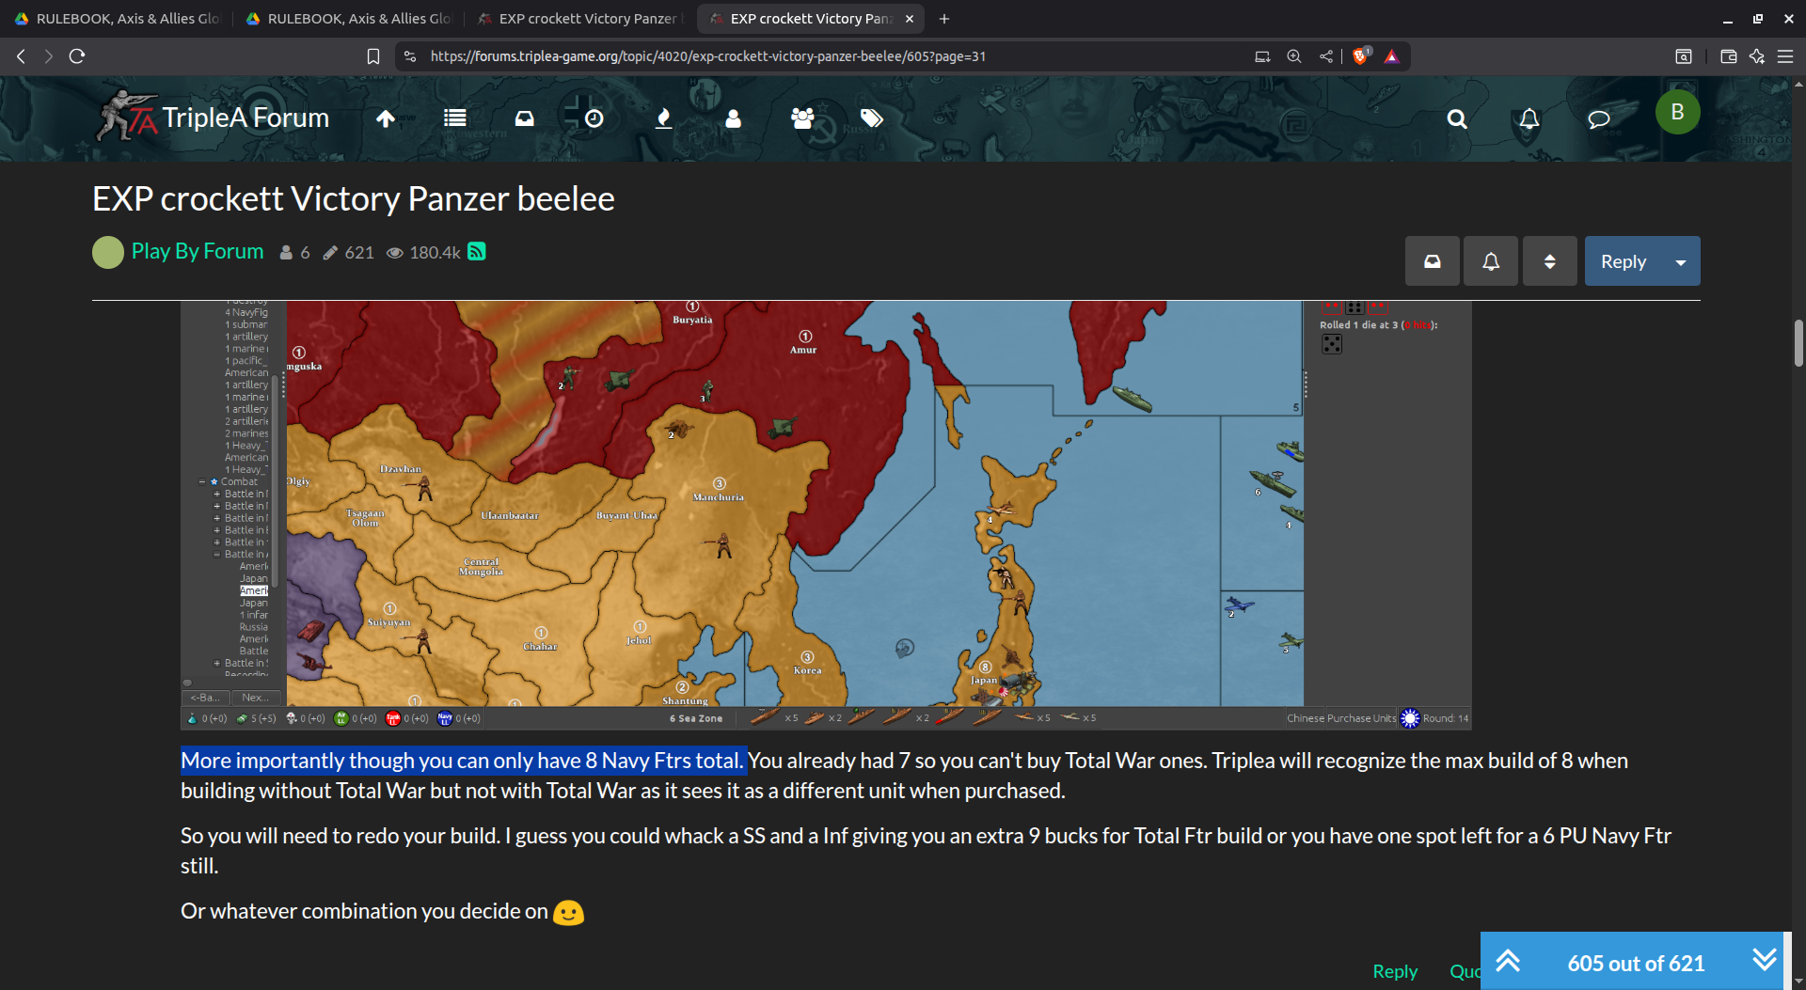This screenshot has width=1806, height=990.
Task: Open Popular topics flame icon
Action: 663,118
